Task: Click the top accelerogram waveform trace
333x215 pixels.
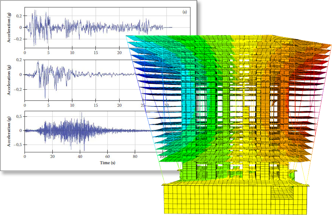Action: point(74,27)
